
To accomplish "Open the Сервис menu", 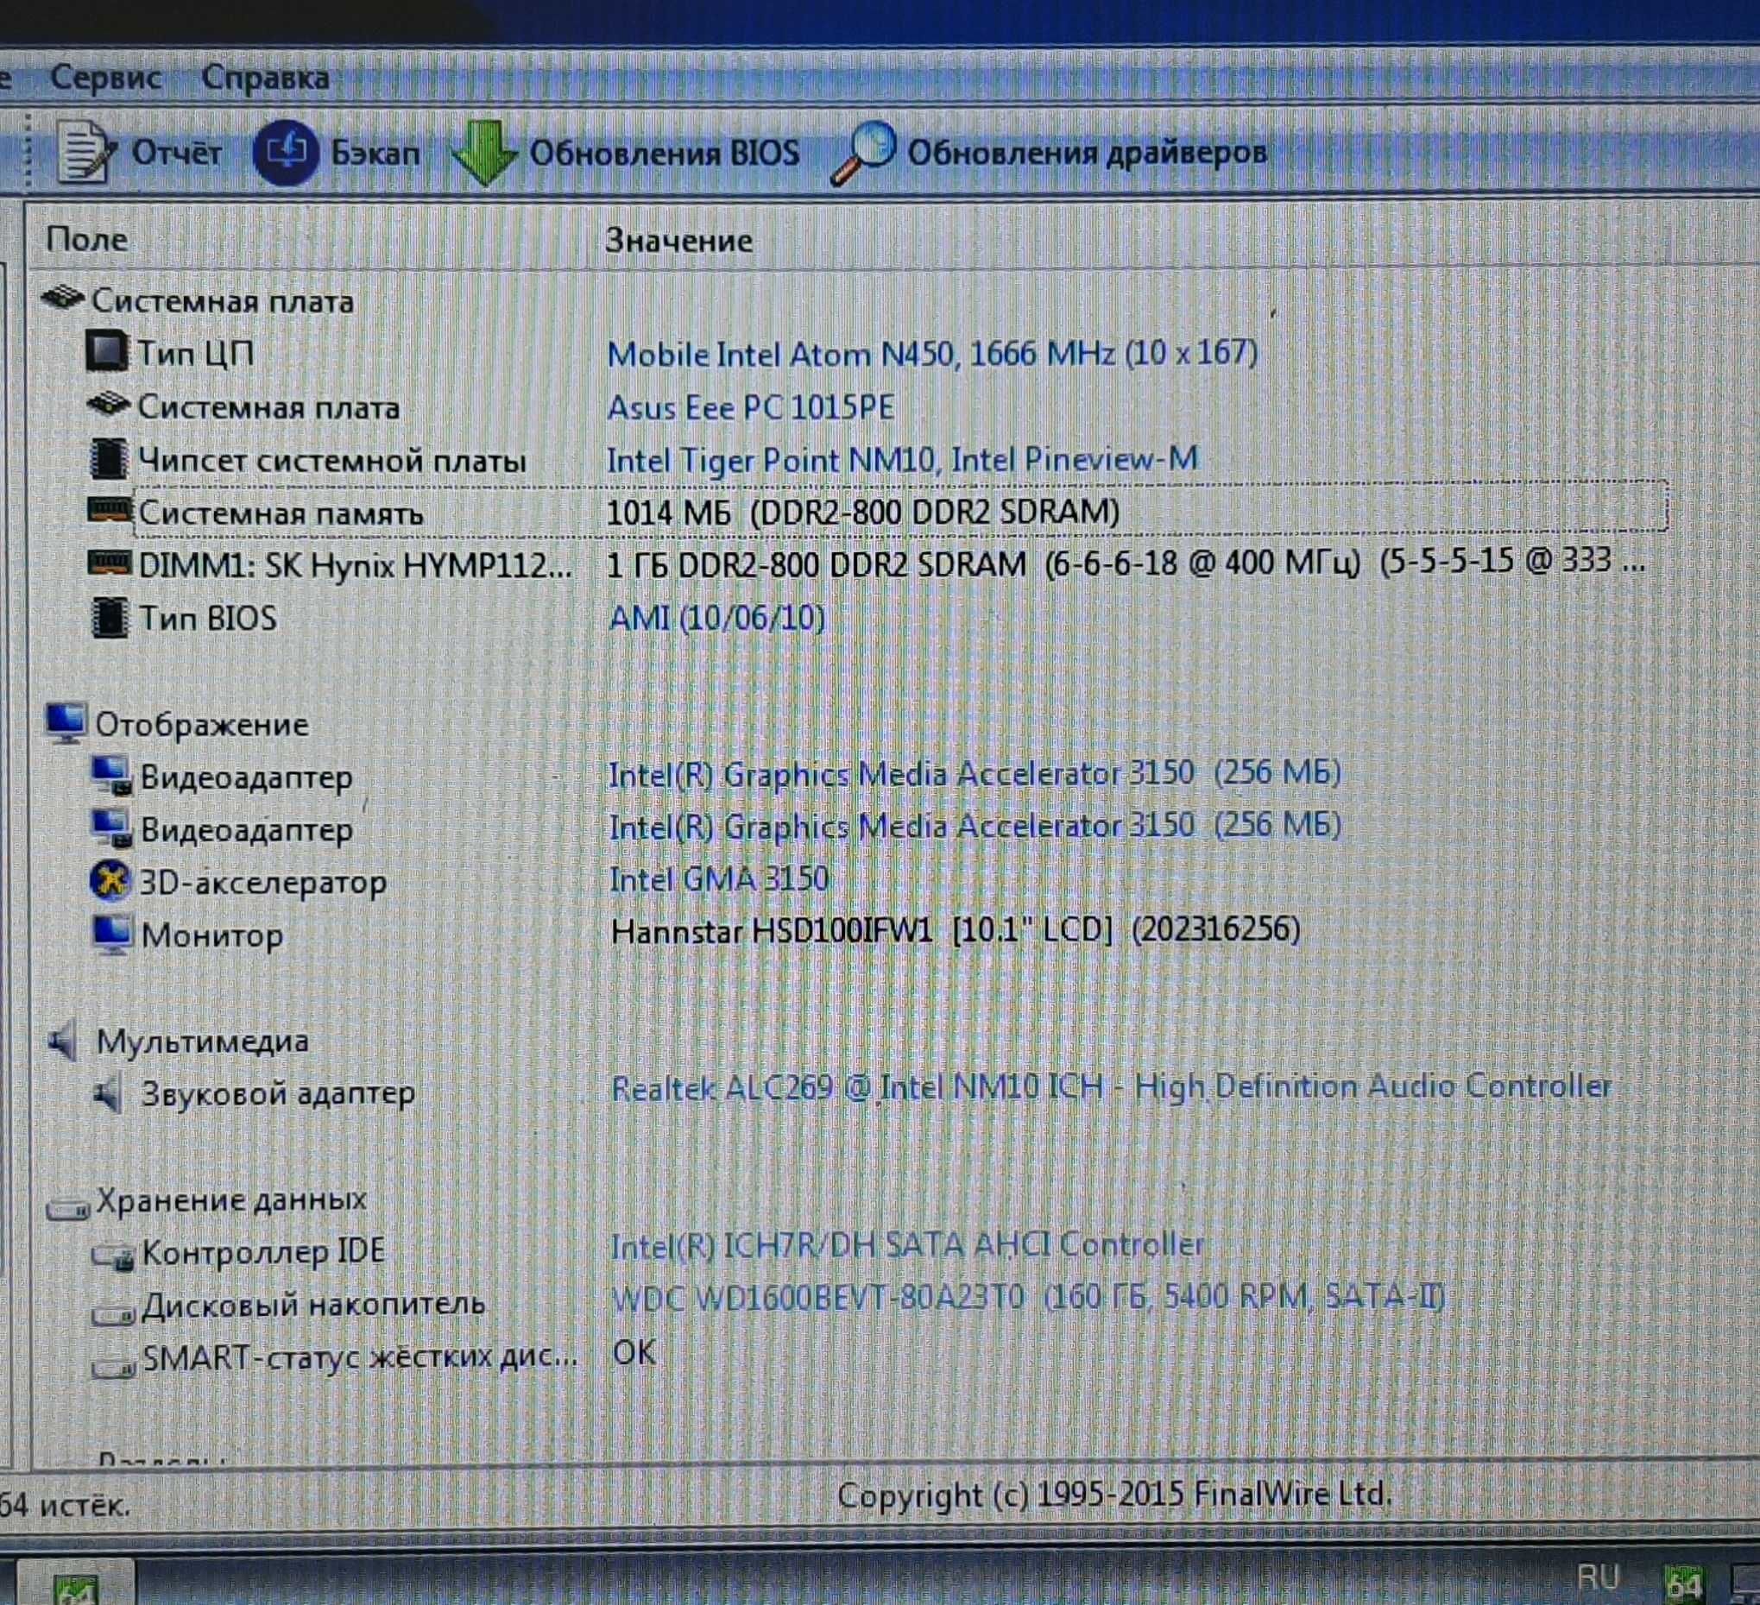I will coord(105,78).
